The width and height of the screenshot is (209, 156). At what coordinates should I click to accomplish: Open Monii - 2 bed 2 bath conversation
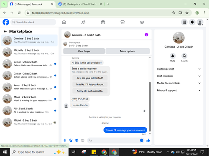29,99
